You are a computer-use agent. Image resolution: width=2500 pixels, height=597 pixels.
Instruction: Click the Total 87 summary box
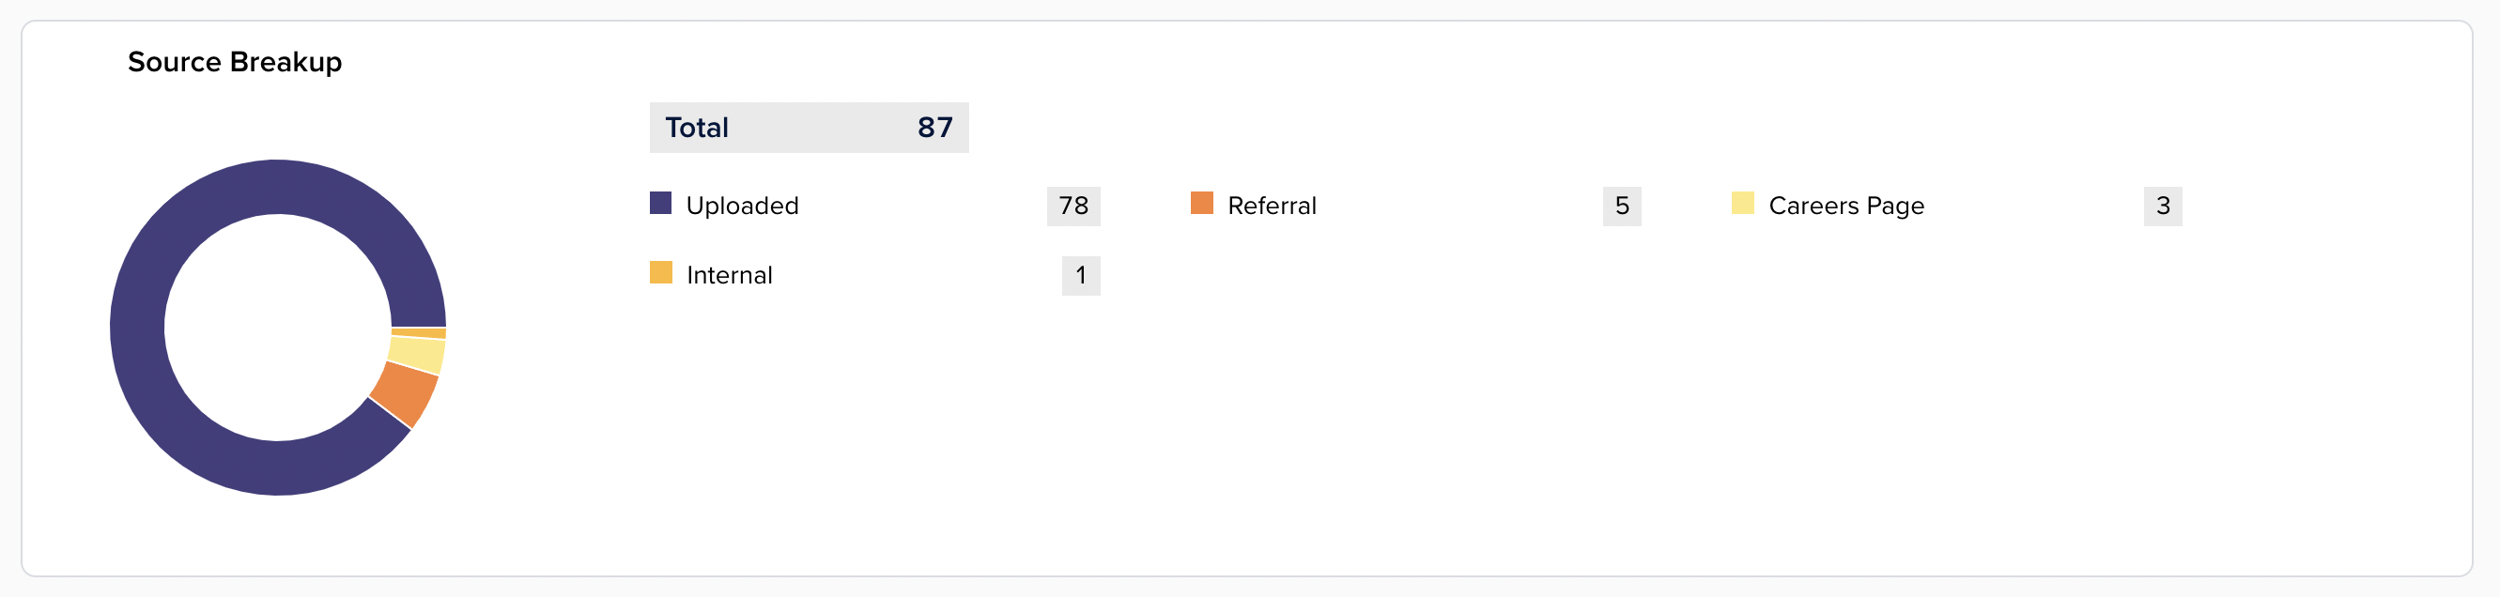click(x=809, y=127)
